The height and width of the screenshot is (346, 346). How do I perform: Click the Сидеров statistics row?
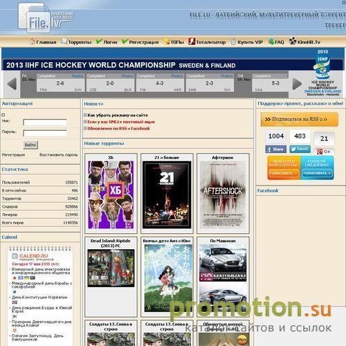pos(40,207)
